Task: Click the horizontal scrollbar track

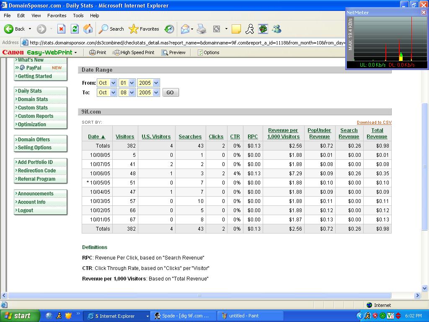Action: coord(403,296)
